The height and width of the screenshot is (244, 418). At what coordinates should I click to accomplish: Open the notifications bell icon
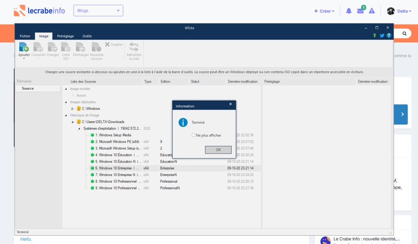[x=349, y=11]
